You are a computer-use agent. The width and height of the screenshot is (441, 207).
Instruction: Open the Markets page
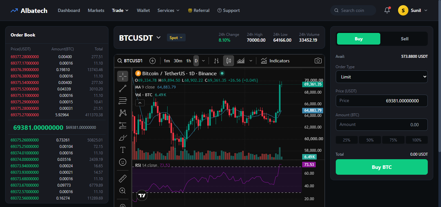[x=96, y=10]
